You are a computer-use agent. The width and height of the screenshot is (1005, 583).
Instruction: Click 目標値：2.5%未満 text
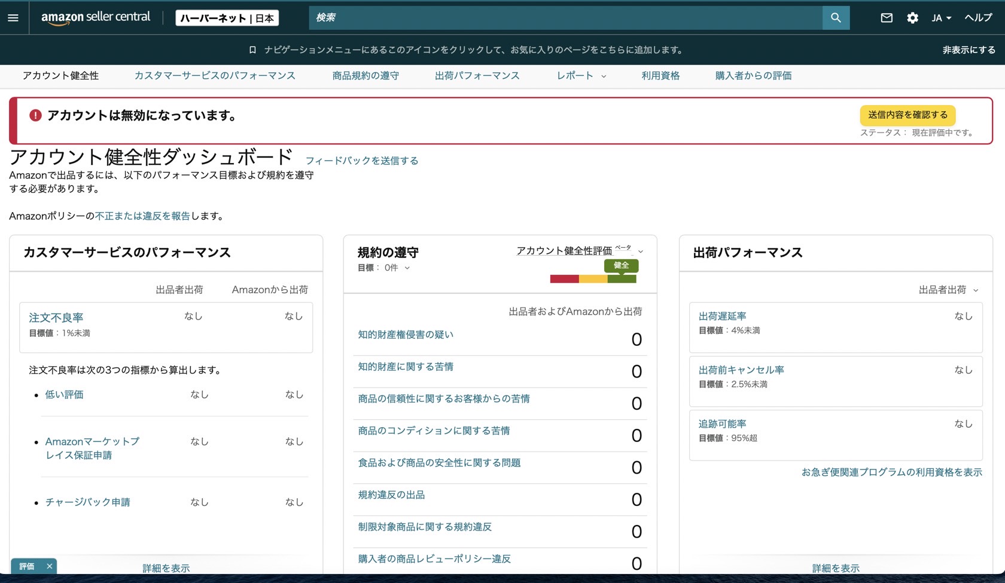(733, 384)
